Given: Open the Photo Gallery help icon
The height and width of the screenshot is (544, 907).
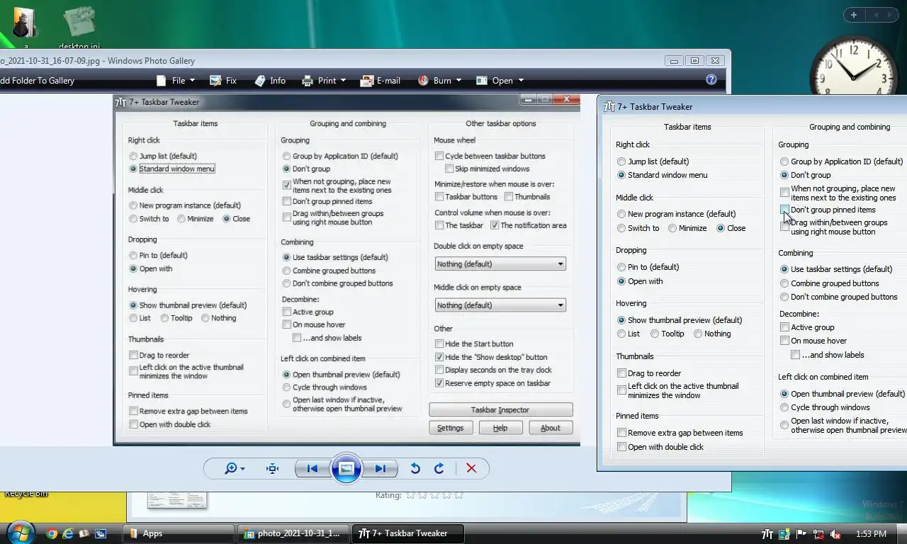Looking at the screenshot, I should (711, 80).
